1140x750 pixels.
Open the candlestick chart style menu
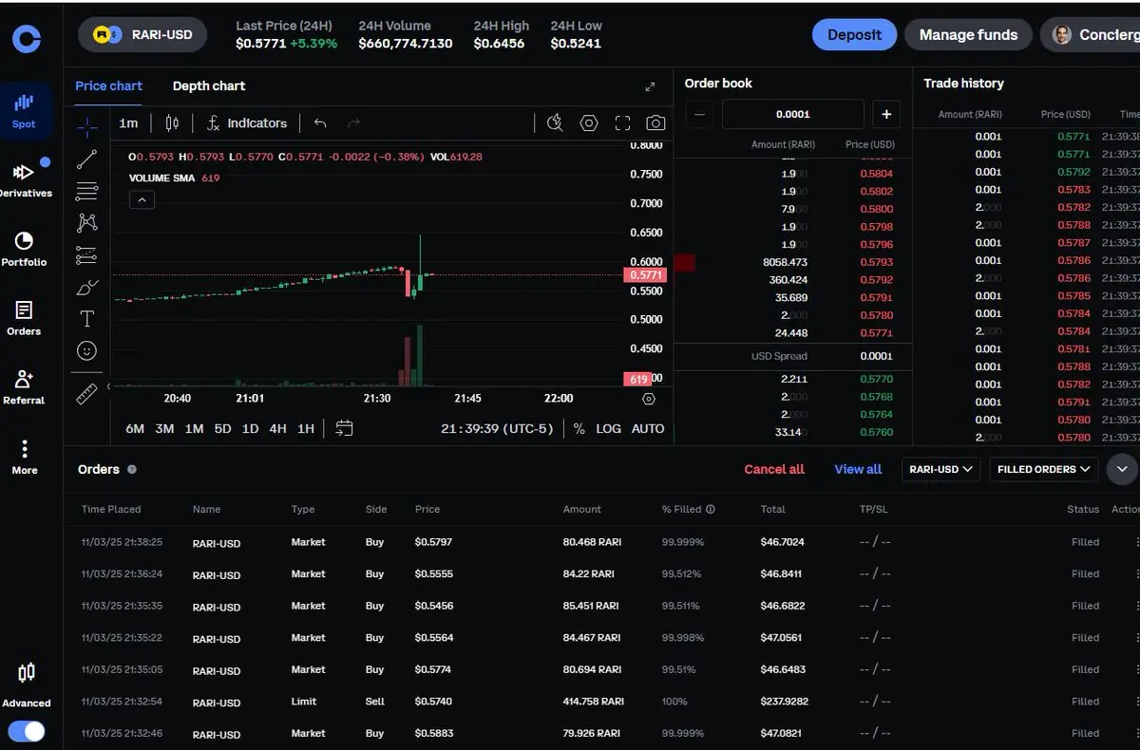(x=172, y=123)
